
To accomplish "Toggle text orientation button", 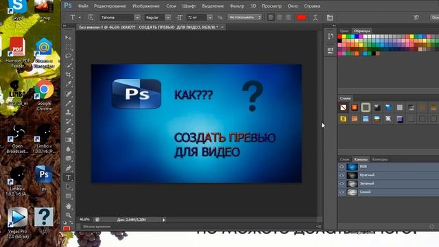I will (x=90, y=17).
